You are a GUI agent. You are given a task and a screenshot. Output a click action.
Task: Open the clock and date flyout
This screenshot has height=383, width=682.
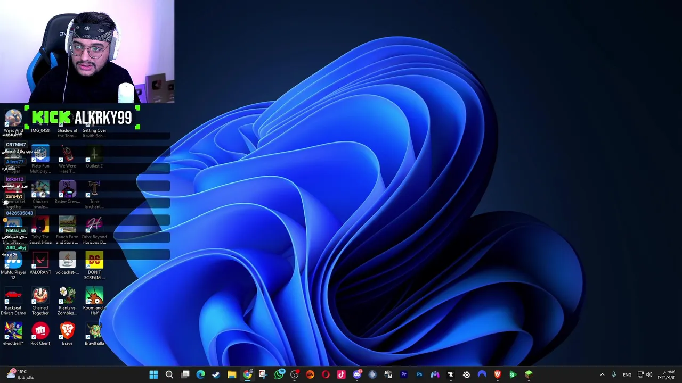[667, 374]
